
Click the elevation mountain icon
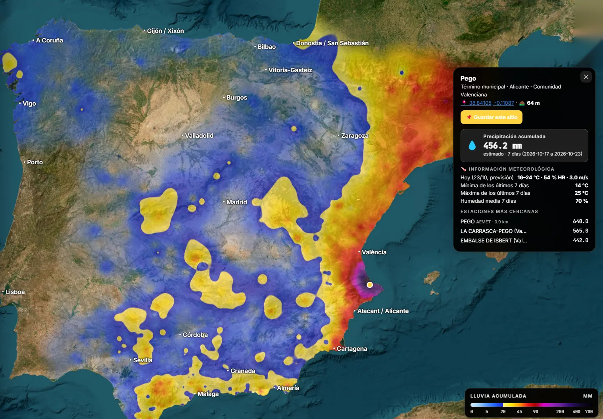click(522, 103)
